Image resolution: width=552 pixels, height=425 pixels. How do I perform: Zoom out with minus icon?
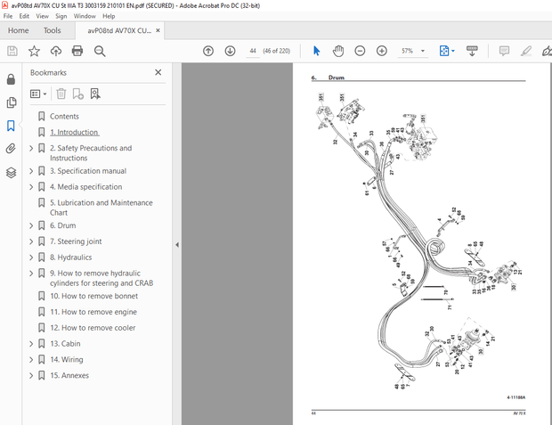pyautogui.click(x=360, y=51)
